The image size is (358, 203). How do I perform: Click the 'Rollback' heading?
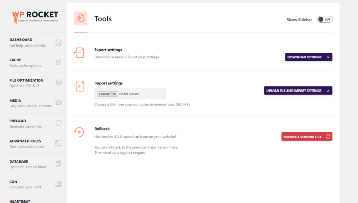click(x=102, y=129)
